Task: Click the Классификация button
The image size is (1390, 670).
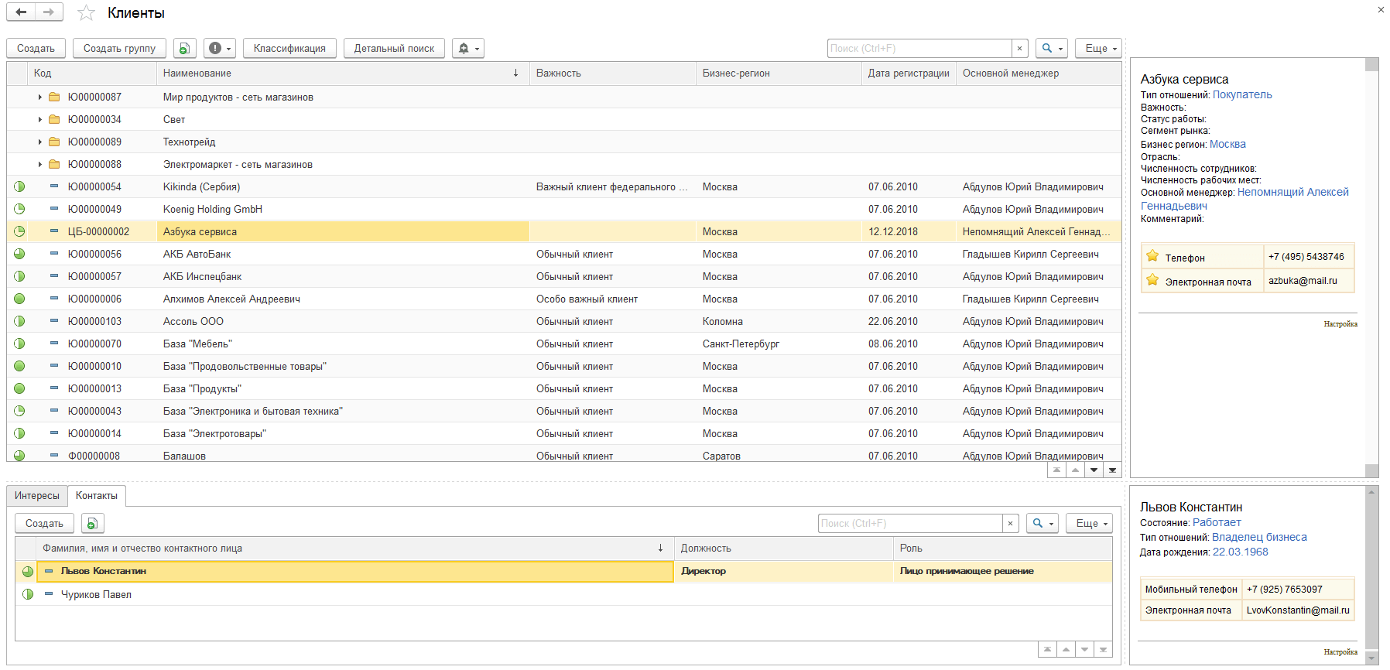Action: coord(289,49)
